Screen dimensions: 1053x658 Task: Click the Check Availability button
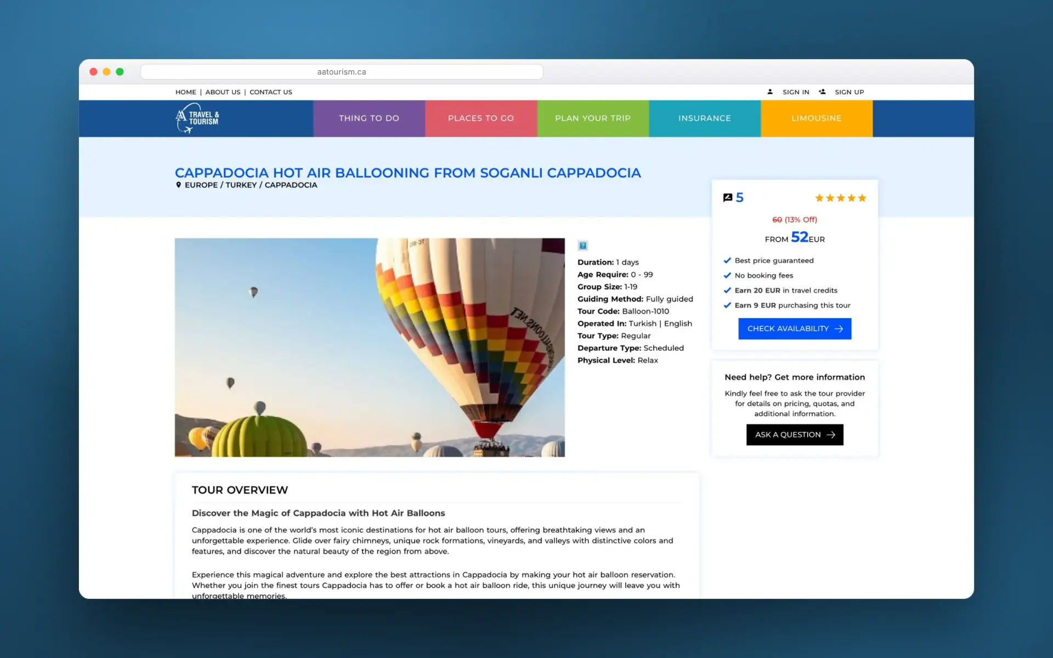[x=795, y=328]
